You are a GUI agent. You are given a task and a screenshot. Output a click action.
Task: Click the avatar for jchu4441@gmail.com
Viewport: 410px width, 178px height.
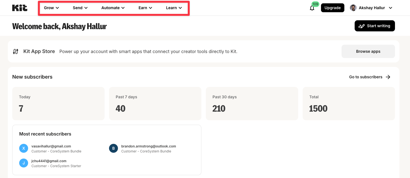point(24,163)
